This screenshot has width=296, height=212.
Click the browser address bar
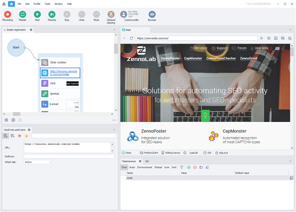196,38
